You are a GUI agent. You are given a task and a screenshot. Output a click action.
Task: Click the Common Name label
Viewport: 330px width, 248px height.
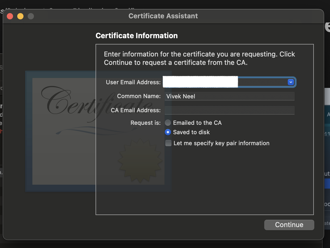139,96
